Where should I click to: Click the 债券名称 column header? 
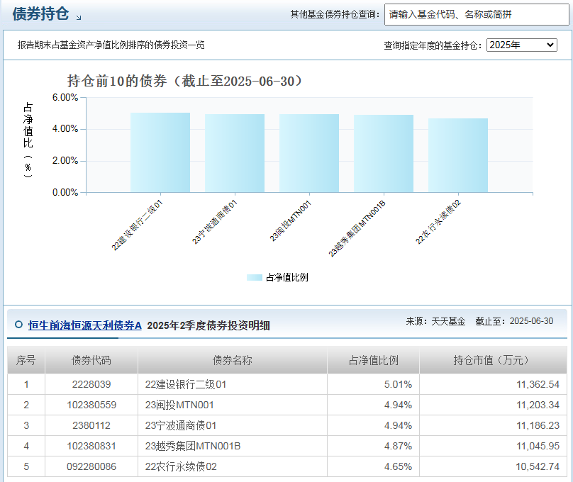tap(233, 360)
